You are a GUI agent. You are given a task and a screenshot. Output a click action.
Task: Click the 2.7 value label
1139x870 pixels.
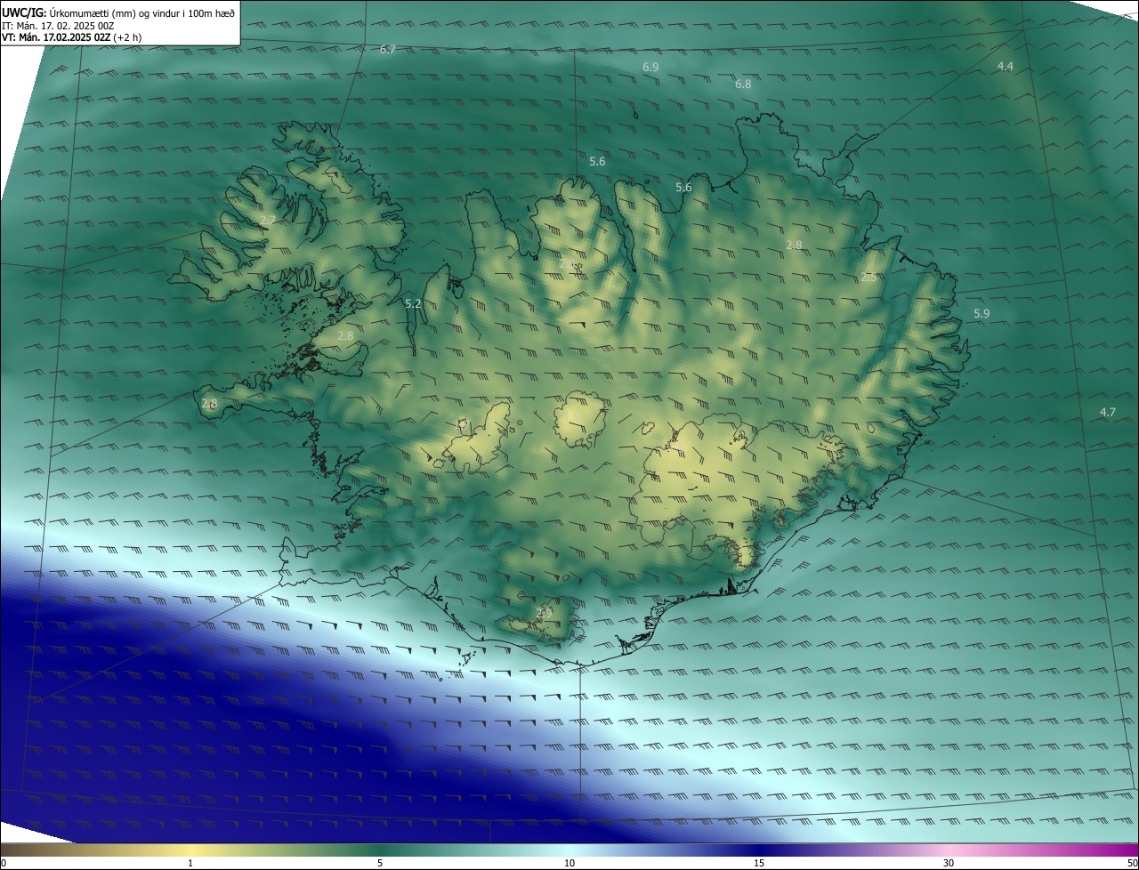[x=267, y=221]
